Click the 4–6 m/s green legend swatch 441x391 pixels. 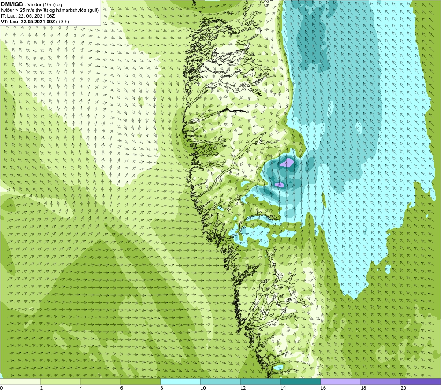[x=100, y=381]
